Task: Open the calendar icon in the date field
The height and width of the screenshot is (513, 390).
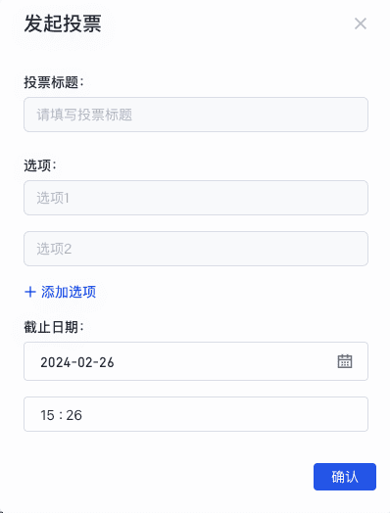Action: 345,361
